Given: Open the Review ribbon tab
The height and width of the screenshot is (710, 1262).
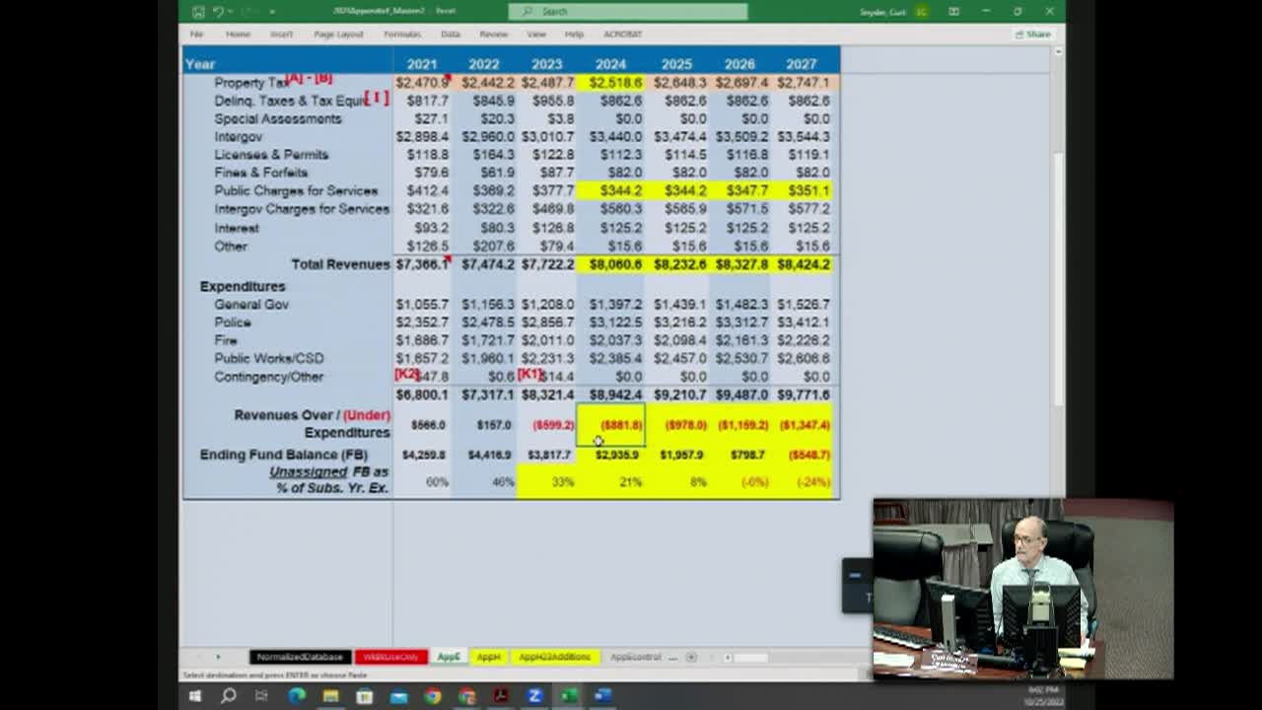Looking at the screenshot, I should 493,34.
